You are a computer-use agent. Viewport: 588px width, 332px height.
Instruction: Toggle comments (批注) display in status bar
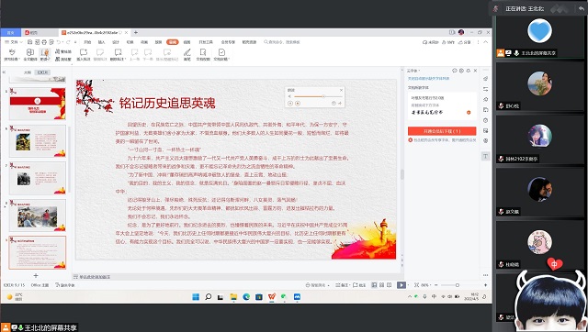pos(359,285)
